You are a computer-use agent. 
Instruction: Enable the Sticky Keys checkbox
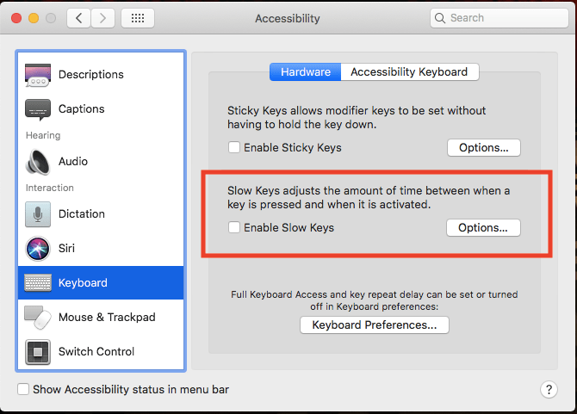pyautogui.click(x=234, y=148)
